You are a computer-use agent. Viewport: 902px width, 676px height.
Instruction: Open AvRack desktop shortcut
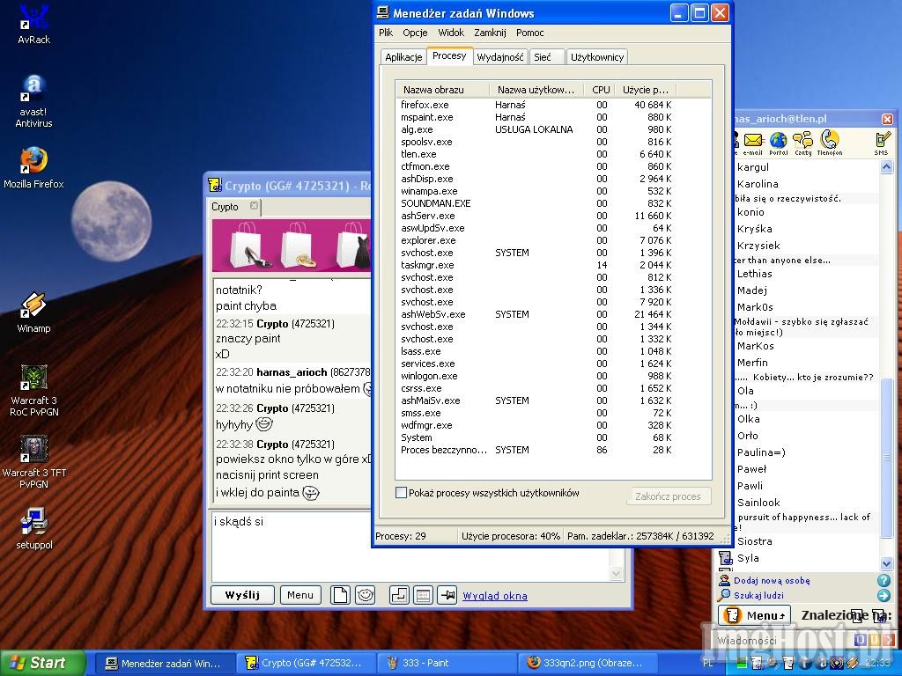(34, 23)
